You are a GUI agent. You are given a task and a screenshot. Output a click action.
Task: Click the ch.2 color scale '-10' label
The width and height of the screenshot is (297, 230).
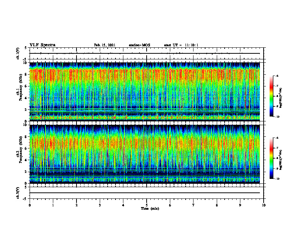click(x=277, y=179)
